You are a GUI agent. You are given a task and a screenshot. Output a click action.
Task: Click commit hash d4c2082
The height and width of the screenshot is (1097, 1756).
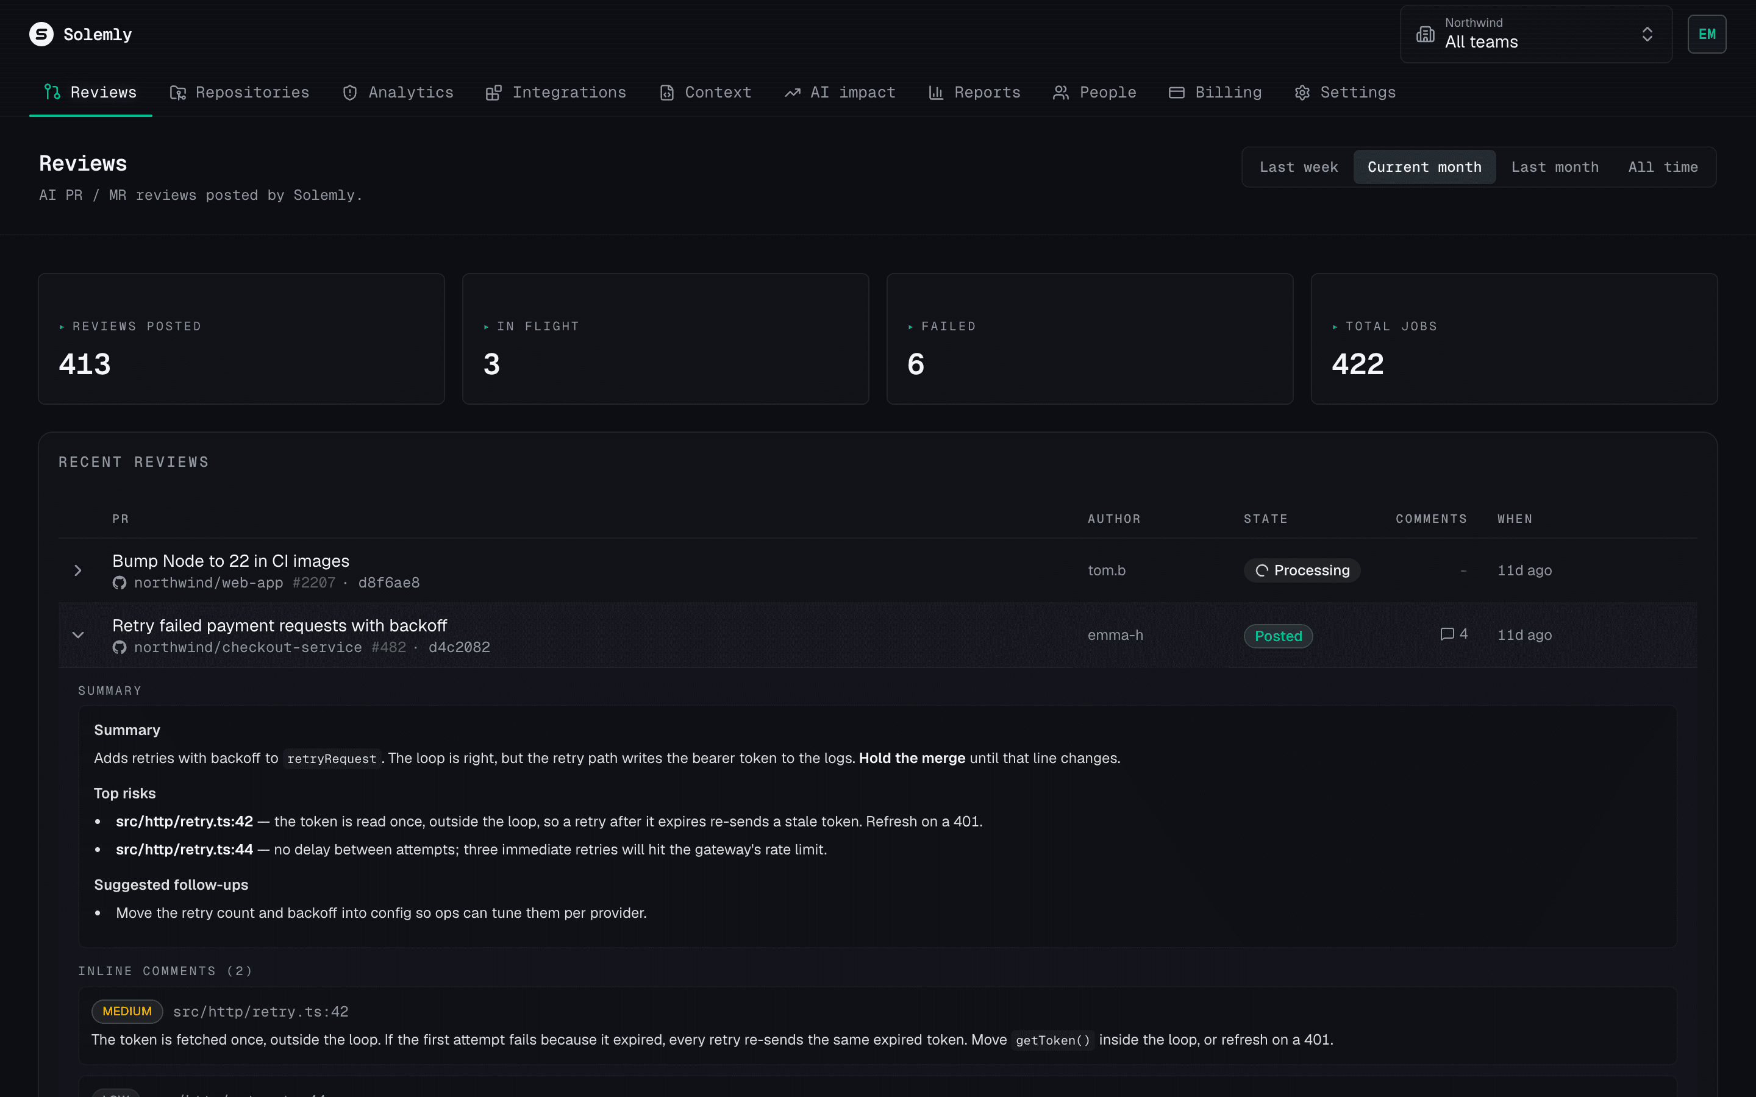pyautogui.click(x=459, y=647)
